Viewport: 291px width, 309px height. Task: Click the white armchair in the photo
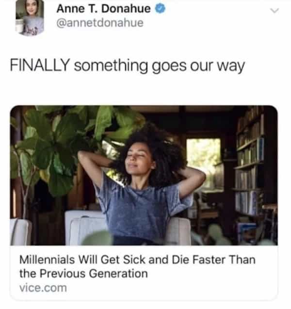[x=87, y=228]
